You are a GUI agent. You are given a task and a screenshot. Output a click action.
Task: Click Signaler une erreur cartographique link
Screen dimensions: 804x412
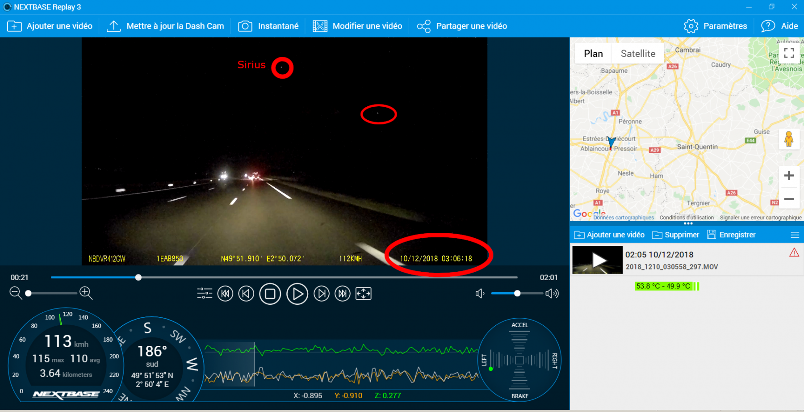[x=761, y=218]
